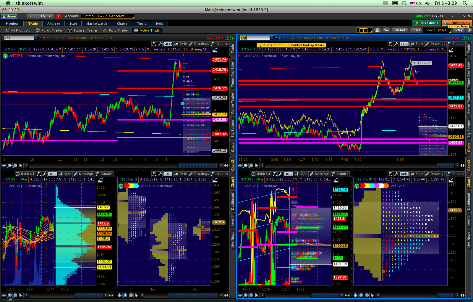Click the zoom-out magnifier under top-left chart

[15, 165]
